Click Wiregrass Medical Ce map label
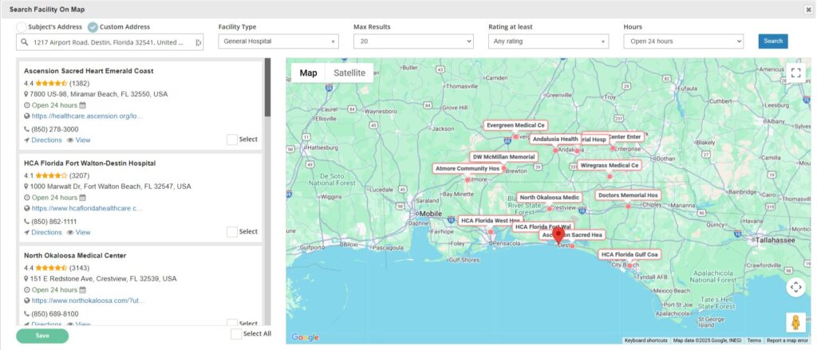Viewport: 817px width, 350px height. click(x=609, y=165)
